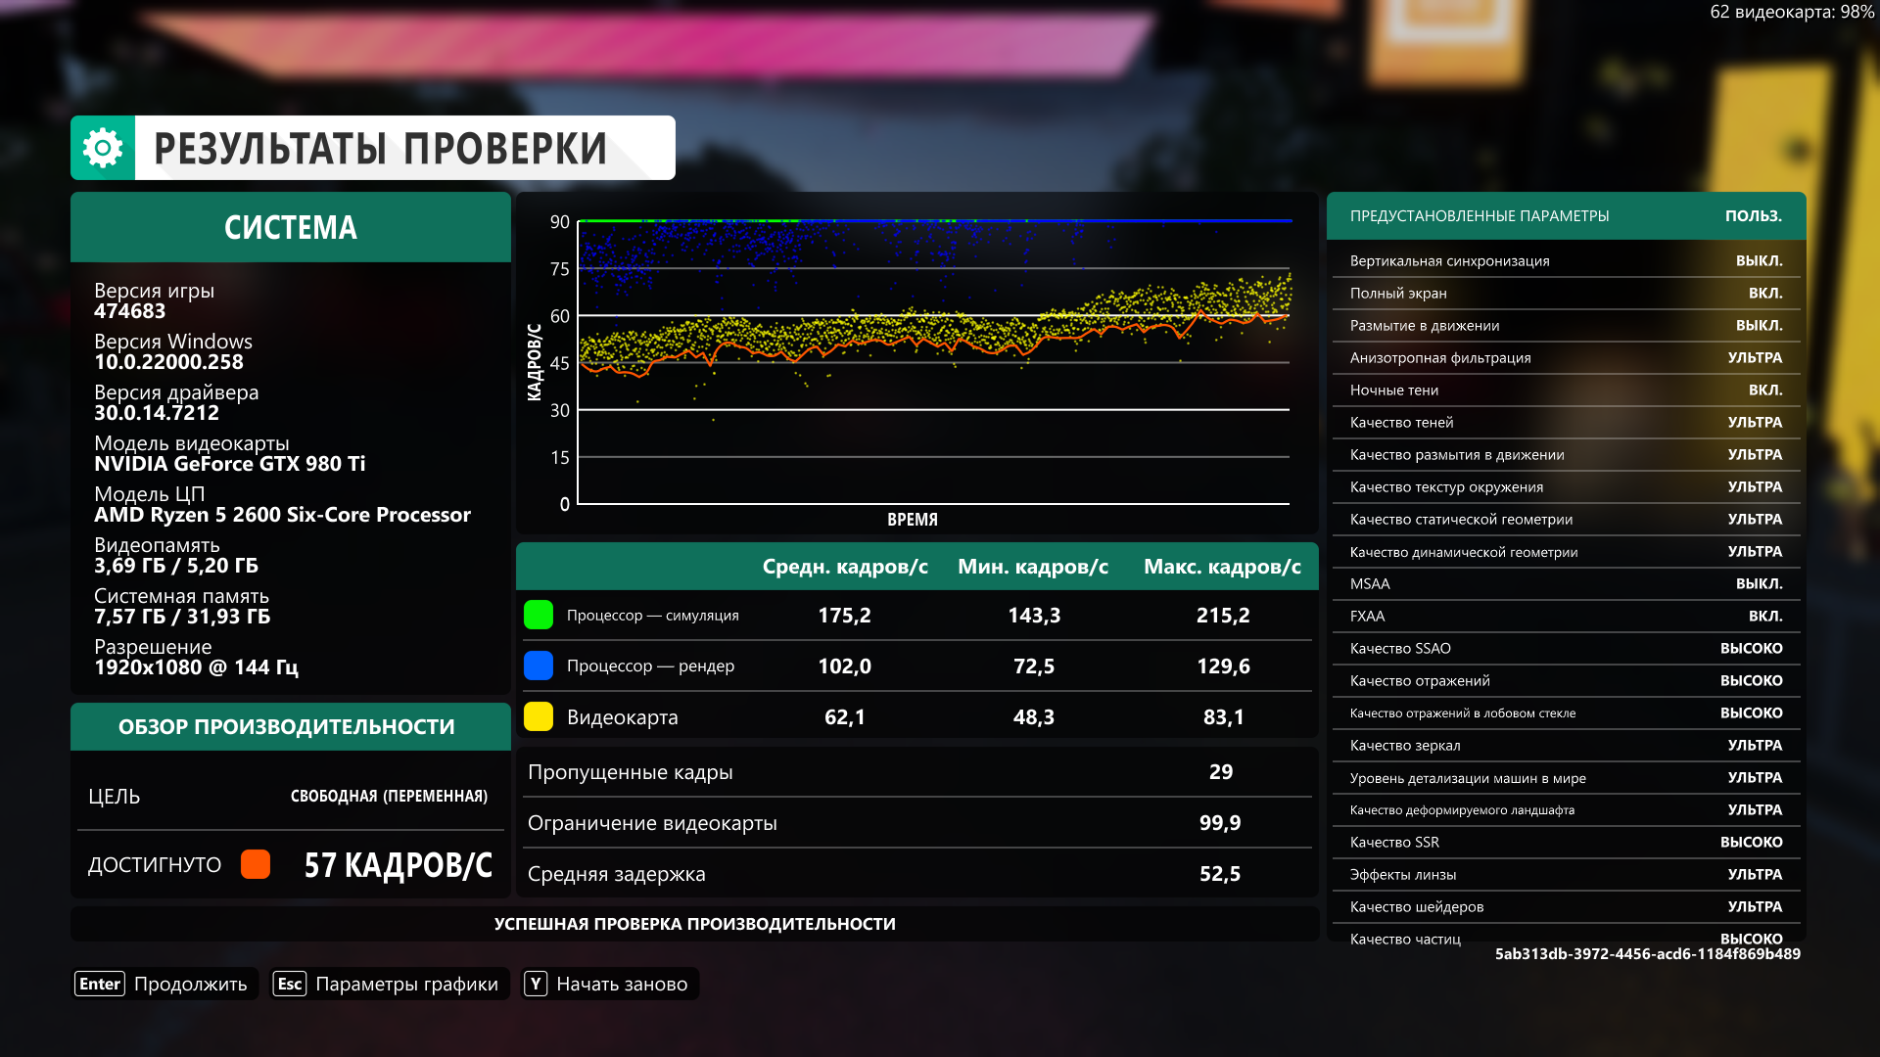Click the Esc key icon
The width and height of the screenshot is (1880, 1057).
(290, 984)
